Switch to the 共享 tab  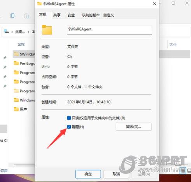pos(57,15)
